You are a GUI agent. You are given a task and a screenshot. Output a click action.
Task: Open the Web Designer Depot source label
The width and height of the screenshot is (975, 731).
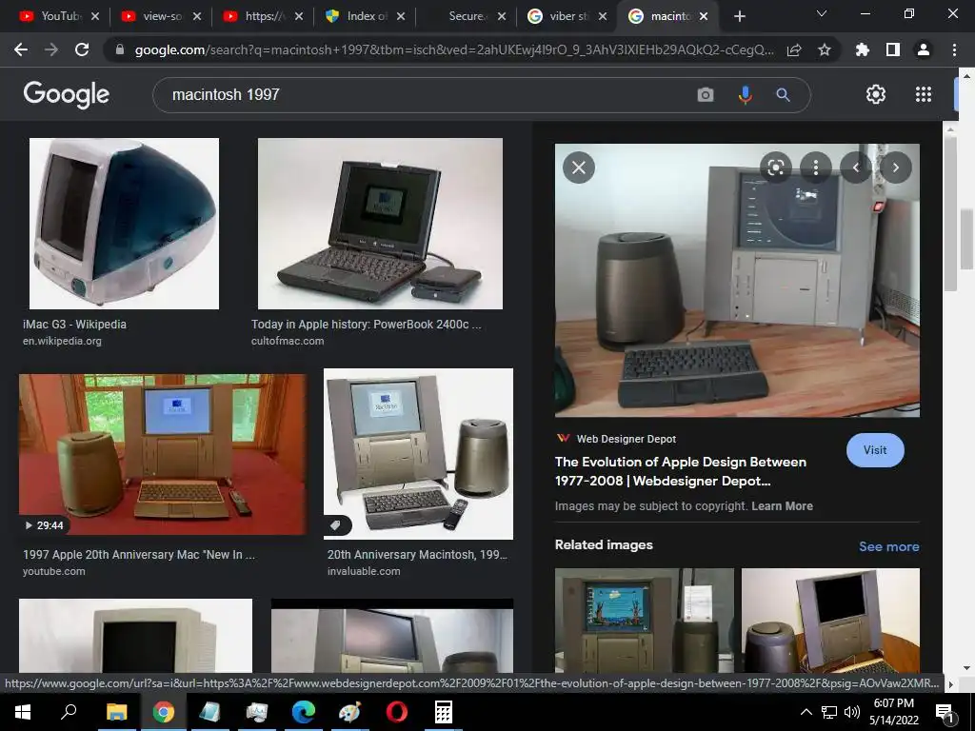(626, 439)
